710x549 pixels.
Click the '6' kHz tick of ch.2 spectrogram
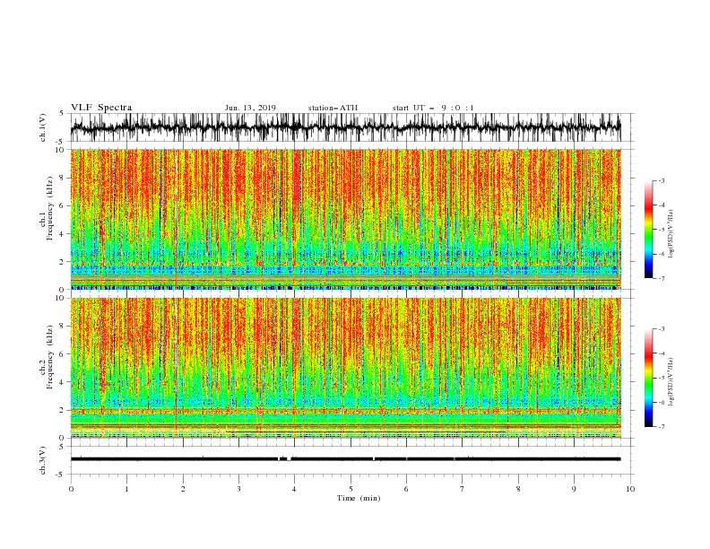(63, 354)
